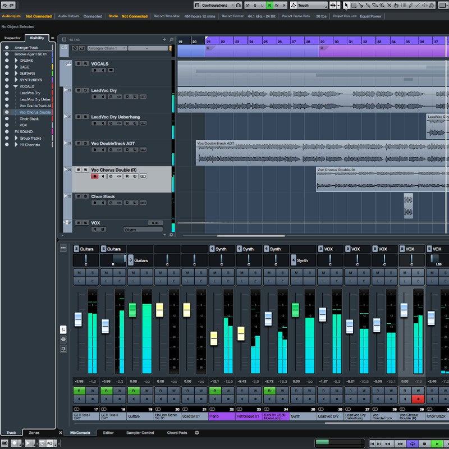The width and height of the screenshot is (449, 449).
Task: Select the Draw pencil tool
Action: point(410,4)
